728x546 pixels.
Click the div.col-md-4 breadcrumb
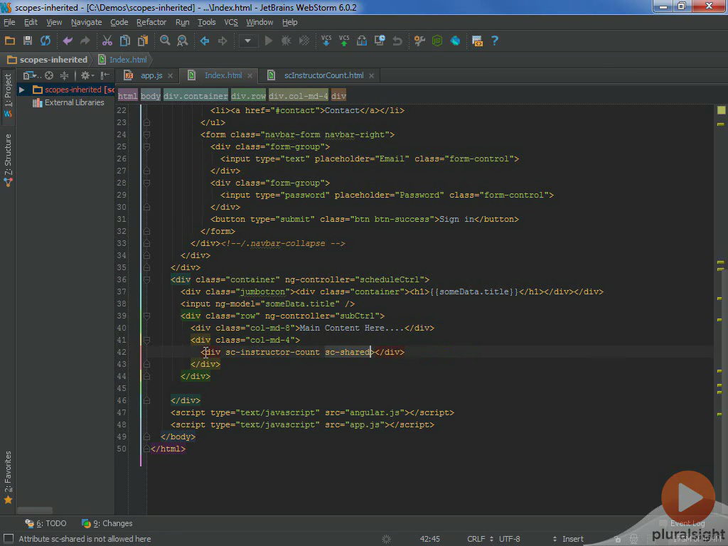coord(299,96)
